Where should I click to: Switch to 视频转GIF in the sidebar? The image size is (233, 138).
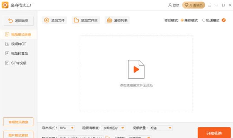coord(18,44)
